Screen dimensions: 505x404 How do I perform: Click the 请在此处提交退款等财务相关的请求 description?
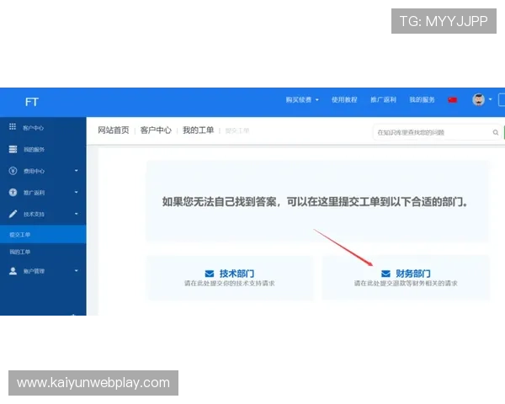[x=406, y=284]
